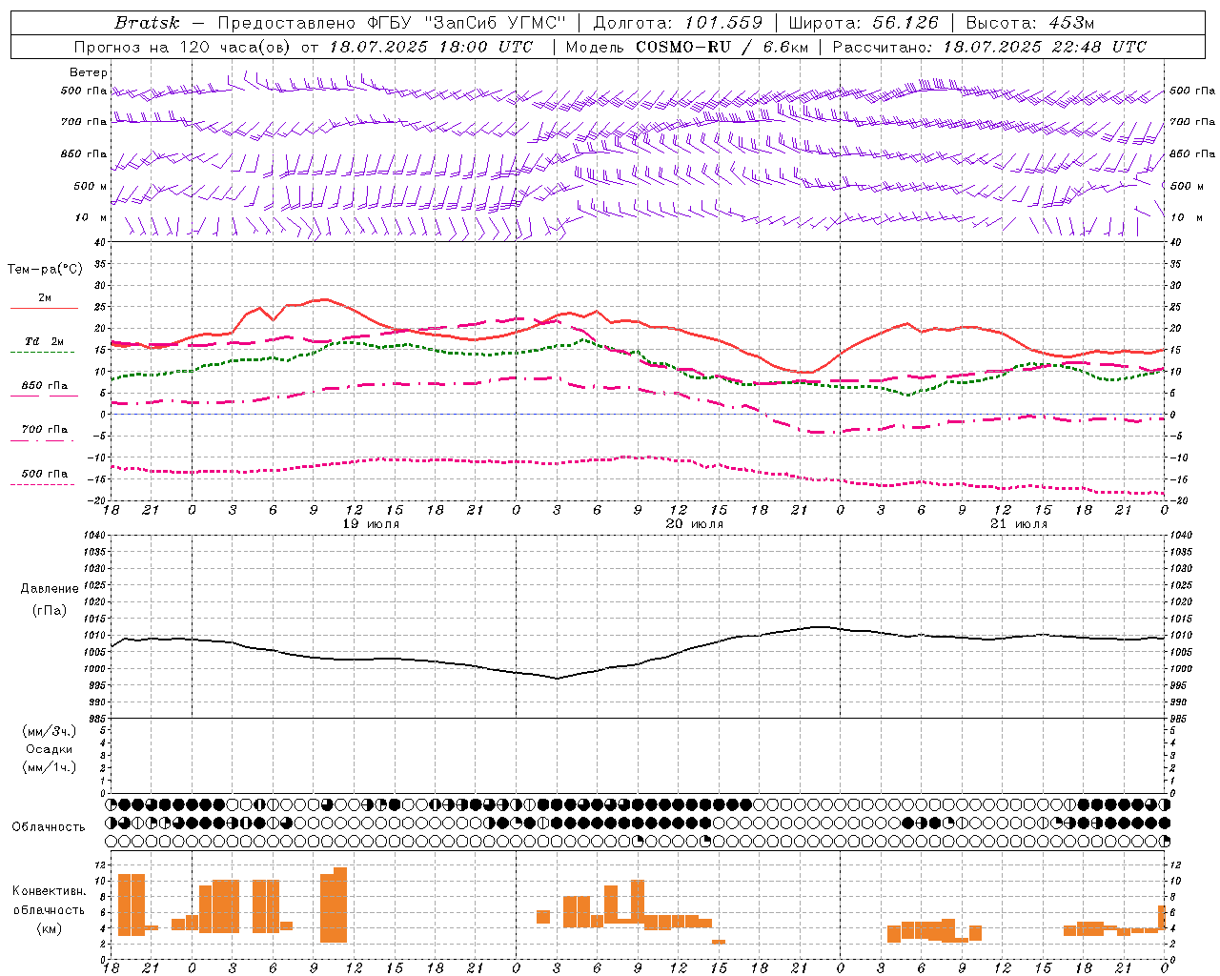
Task: Click the Конвективн. convective cloud label
Action: pos(50,891)
